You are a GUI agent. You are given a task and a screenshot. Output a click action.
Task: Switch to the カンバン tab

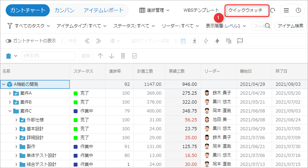64,10
